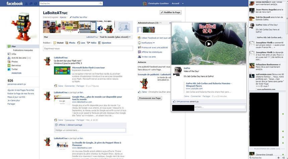
Task: Select Mur in left sidebar
Action: [23, 46]
